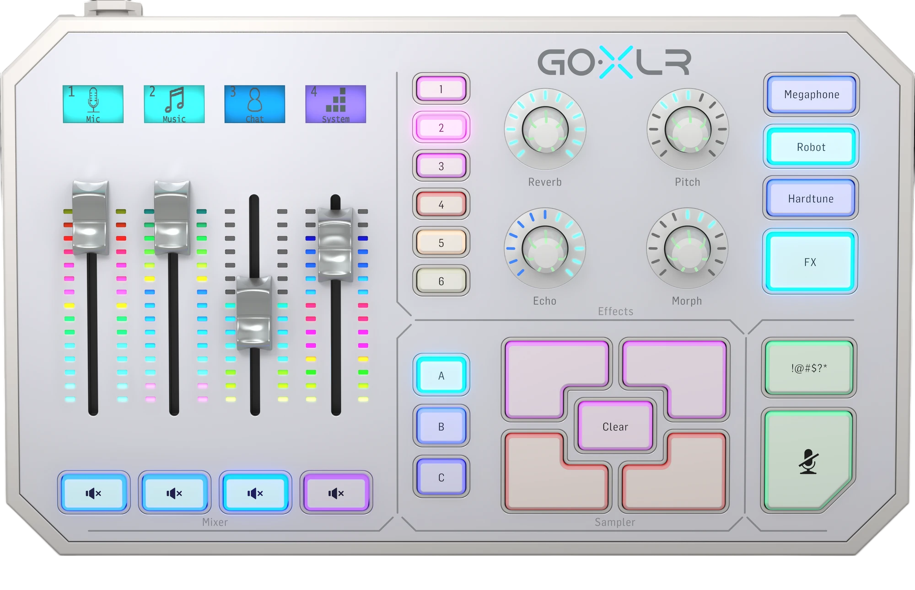Click the Chat channel fader handle

[254, 313]
